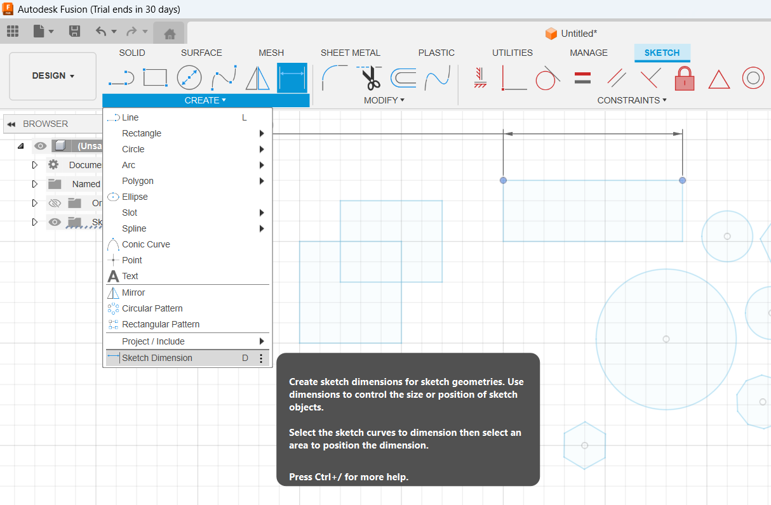The height and width of the screenshot is (505, 771).
Task: Undo the last action
Action: tap(101, 31)
